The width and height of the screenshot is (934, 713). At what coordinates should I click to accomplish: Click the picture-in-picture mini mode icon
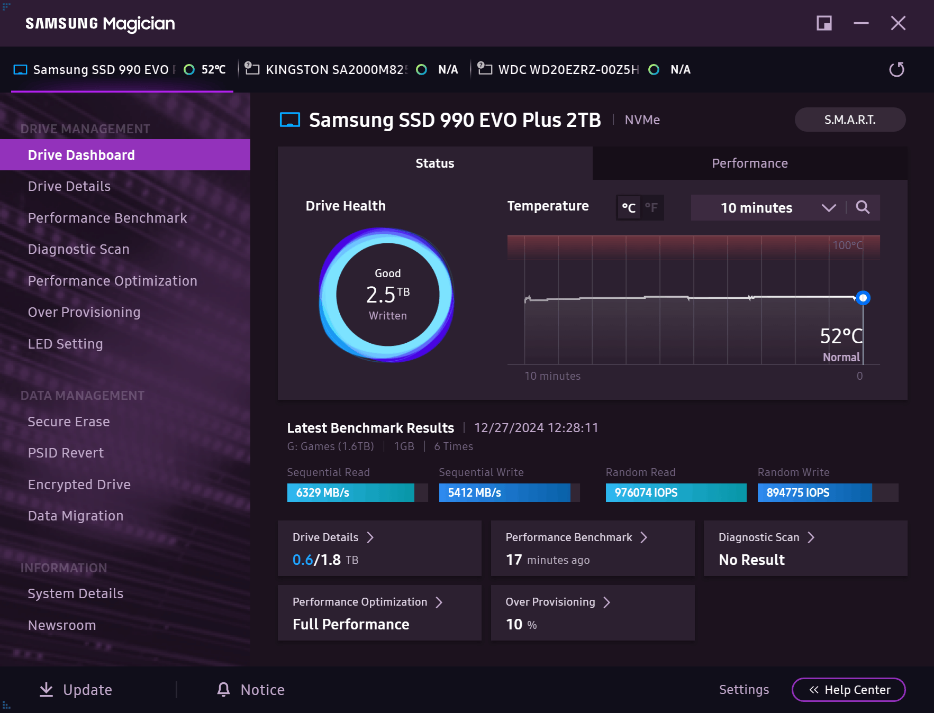pos(824,23)
